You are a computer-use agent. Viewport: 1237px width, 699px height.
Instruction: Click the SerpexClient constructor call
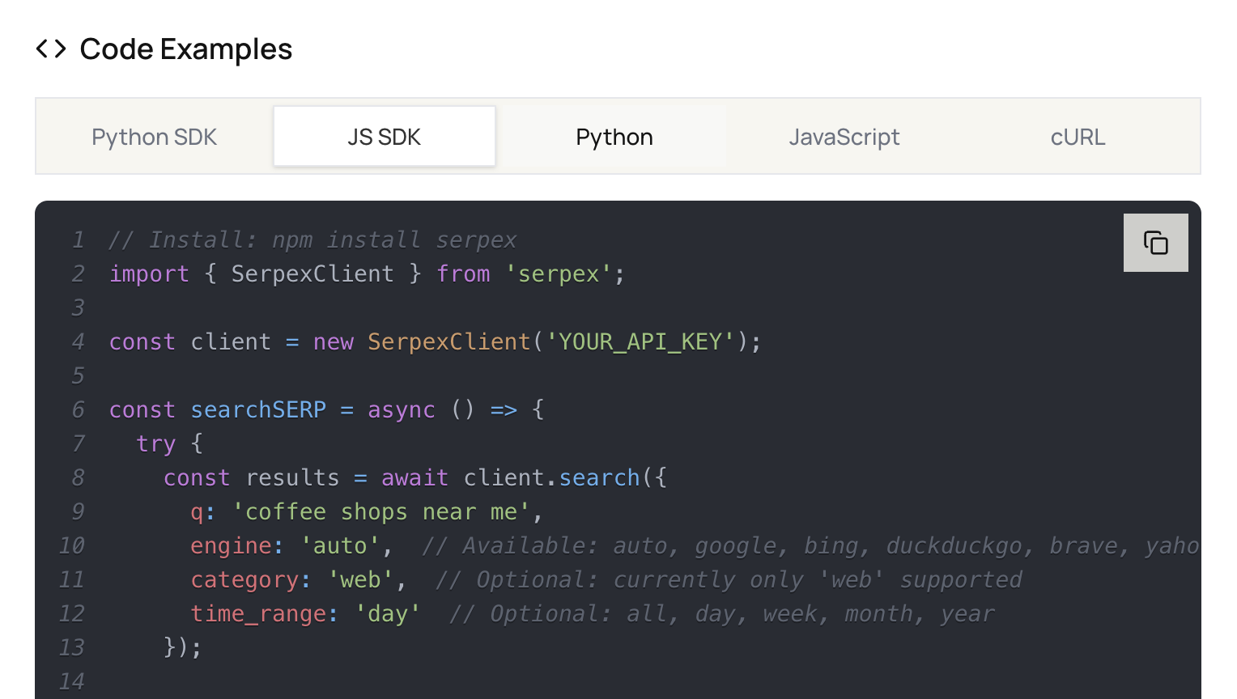pyautogui.click(x=448, y=341)
